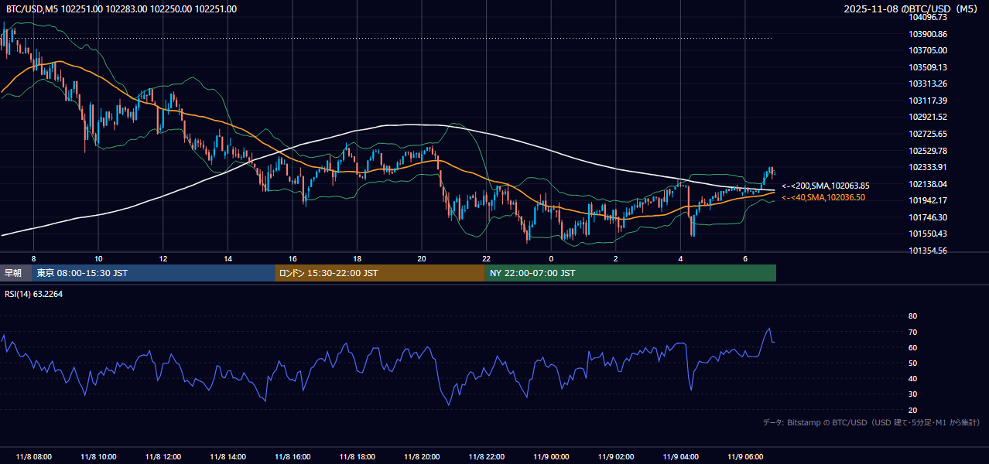Click the '11/8 12:00' bottom time label
This screenshot has width=989, height=464.
163,456
